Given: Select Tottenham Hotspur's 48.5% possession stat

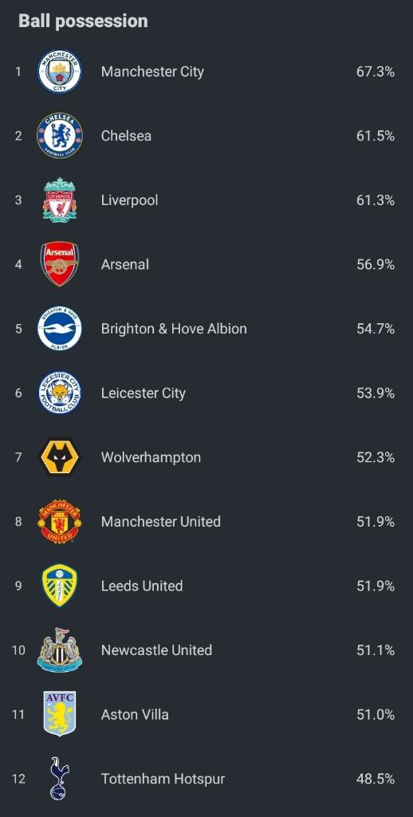Looking at the screenshot, I should [376, 779].
